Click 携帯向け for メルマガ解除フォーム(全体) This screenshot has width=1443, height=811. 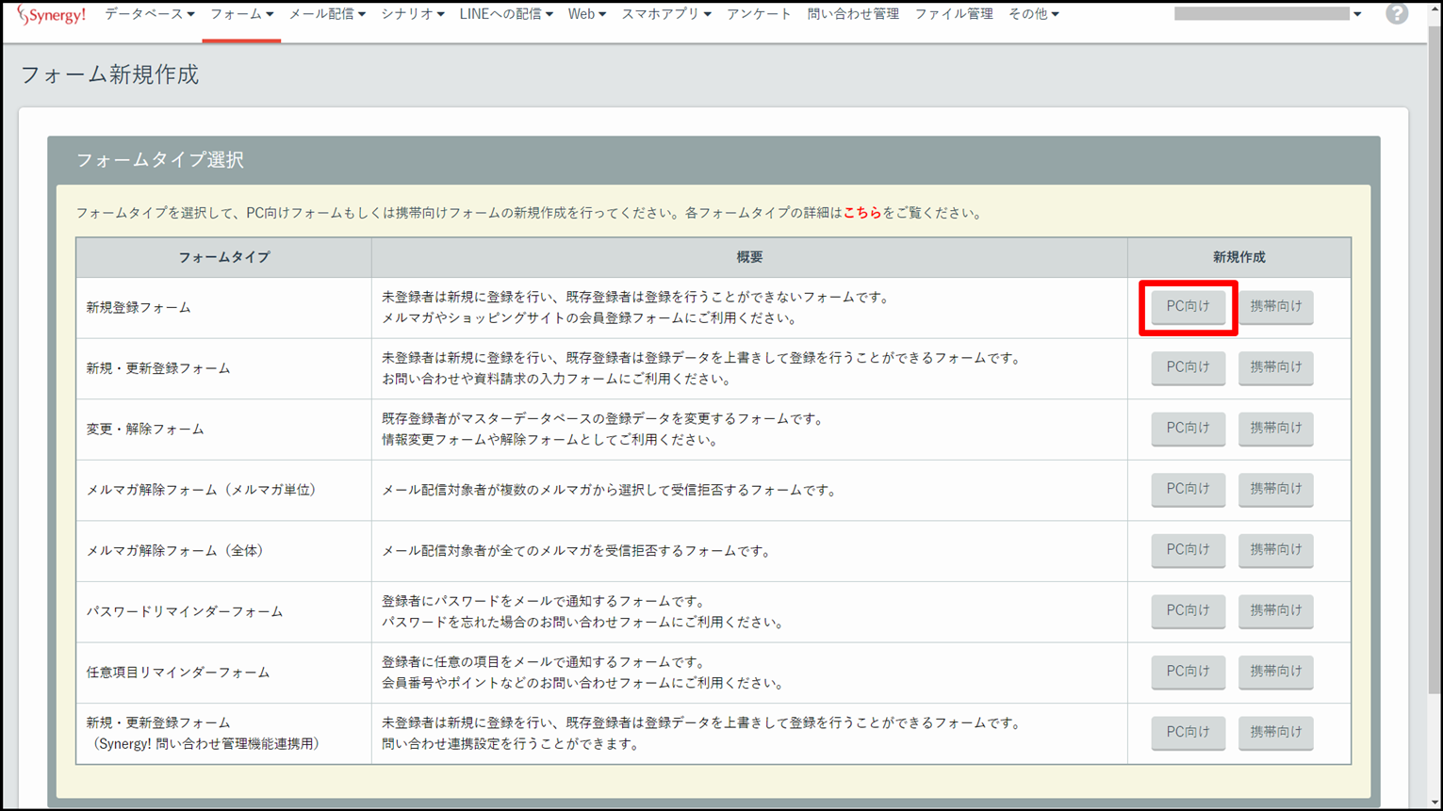point(1275,549)
